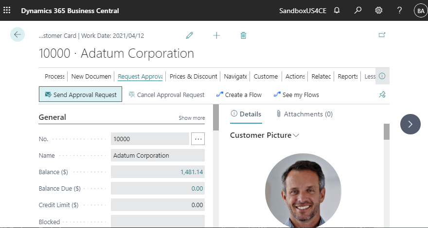Open the notifications bell
428x228 pixels.
(x=337, y=10)
